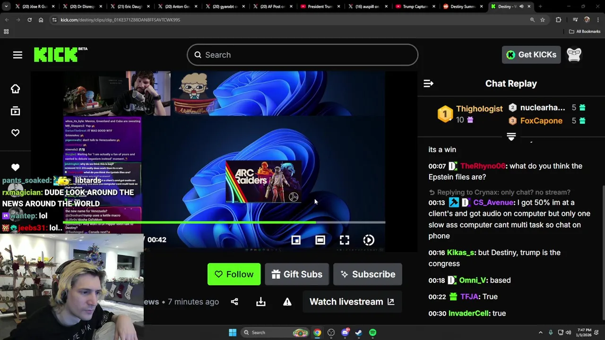Click the ARC Raiders thumbnail in video
Screen dimensions: 605x340
pos(263,182)
